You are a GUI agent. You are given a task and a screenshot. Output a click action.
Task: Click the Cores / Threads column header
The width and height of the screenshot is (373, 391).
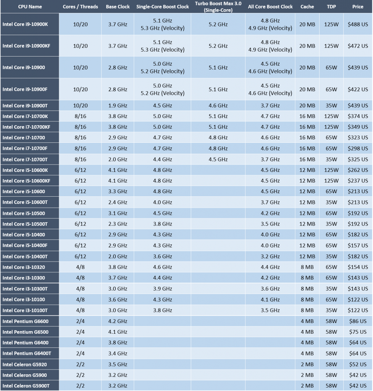click(x=80, y=7)
